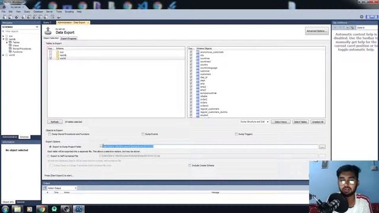This screenshot has height=213, width=379.
Task: Click the Tables folder icon under testdb
Action: tap(11, 42)
